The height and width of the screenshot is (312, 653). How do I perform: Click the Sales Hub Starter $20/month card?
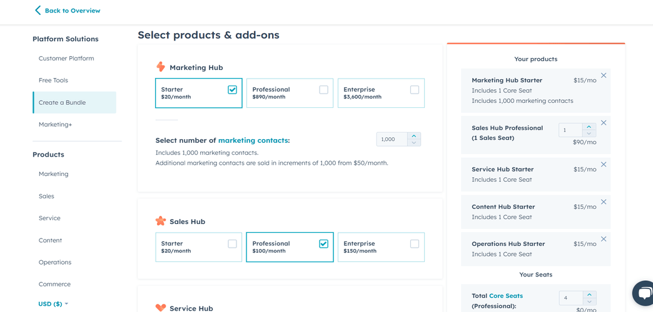tap(199, 247)
